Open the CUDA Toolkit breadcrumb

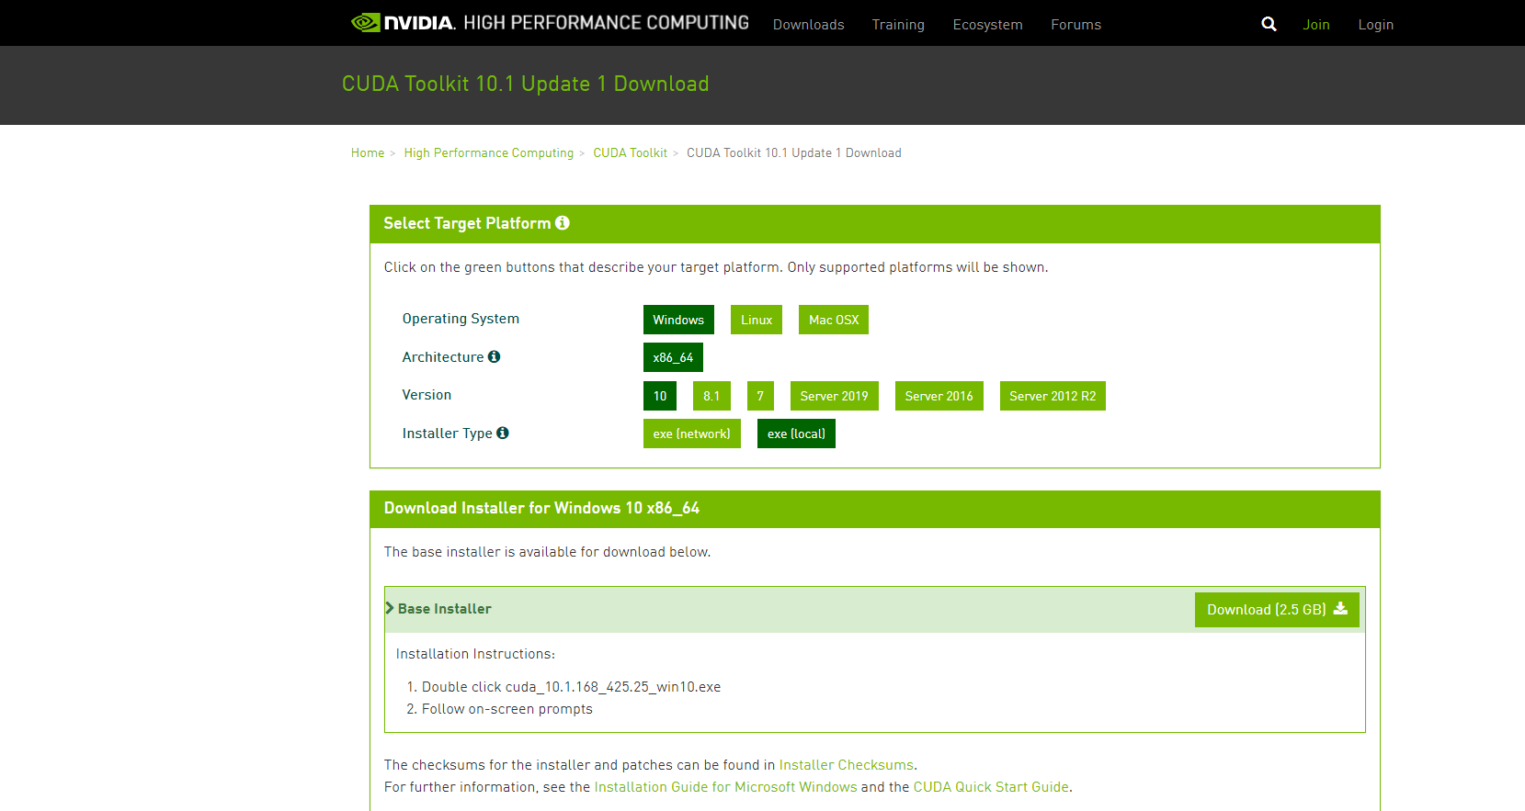click(631, 152)
